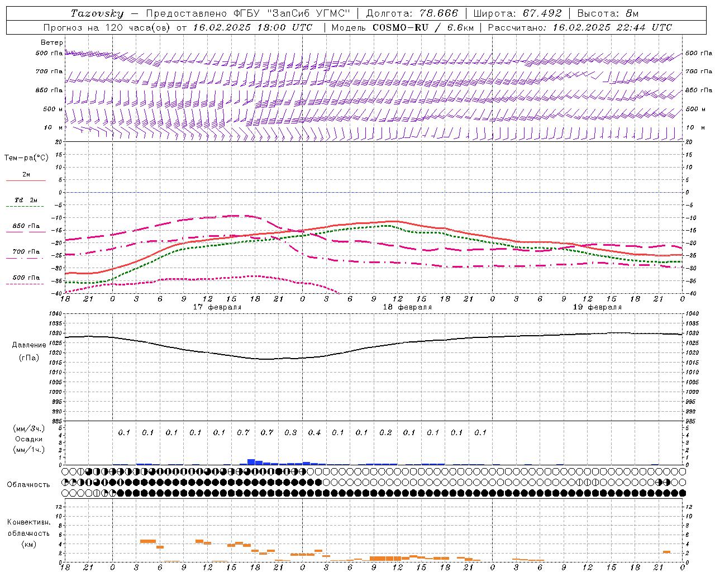Click the "Рассчитано: 16.02.2025 22:44 UTC" timestamp
Screen dimensions: 715x572
[x=580, y=27]
